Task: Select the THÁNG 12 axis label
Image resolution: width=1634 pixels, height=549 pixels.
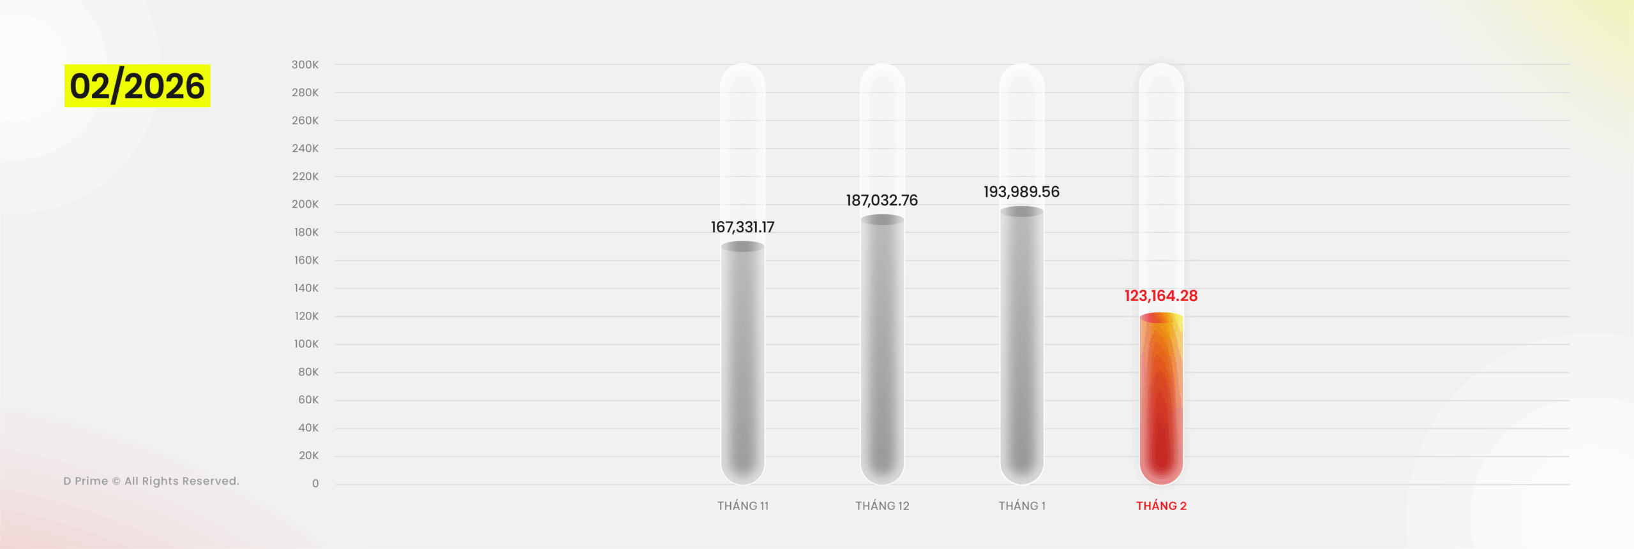Action: pyautogui.click(x=882, y=506)
